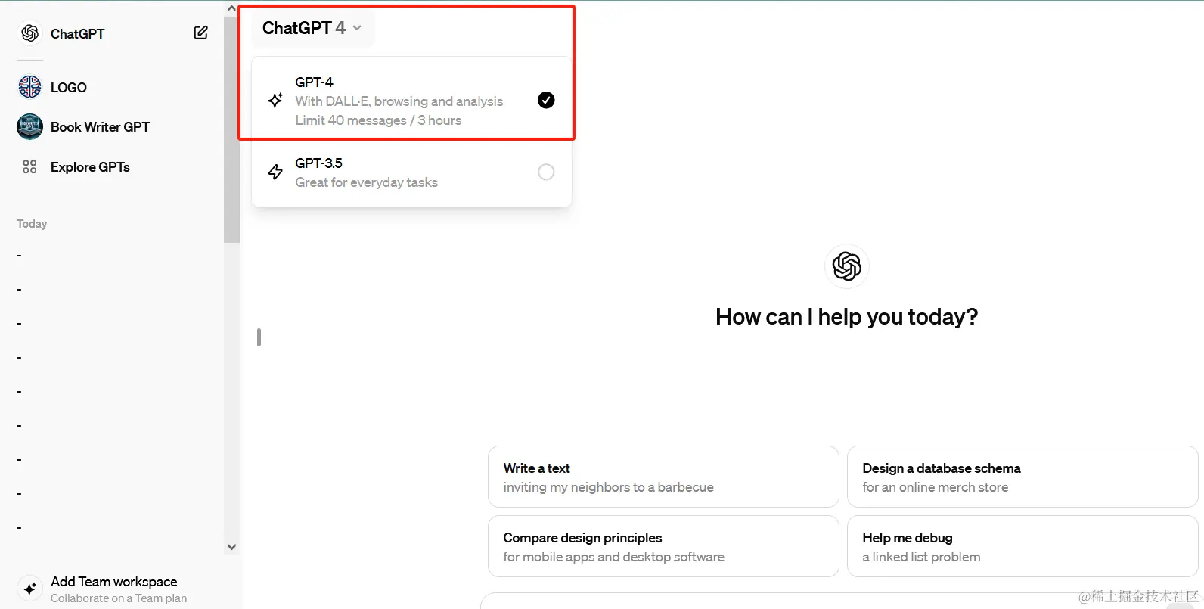Open Book Writer GPT entry
The width and height of the screenshot is (1204, 609).
(x=113, y=126)
